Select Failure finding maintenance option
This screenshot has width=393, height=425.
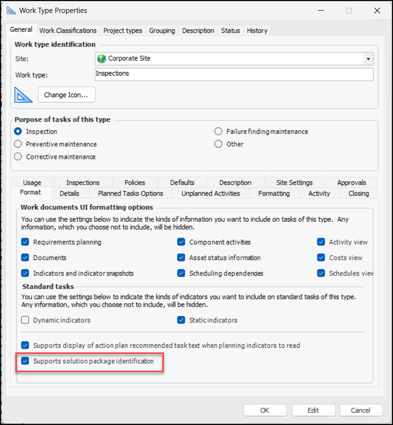[218, 131]
